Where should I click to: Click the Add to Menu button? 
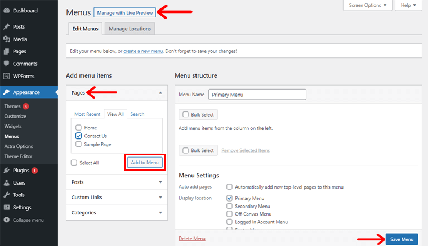(145, 163)
